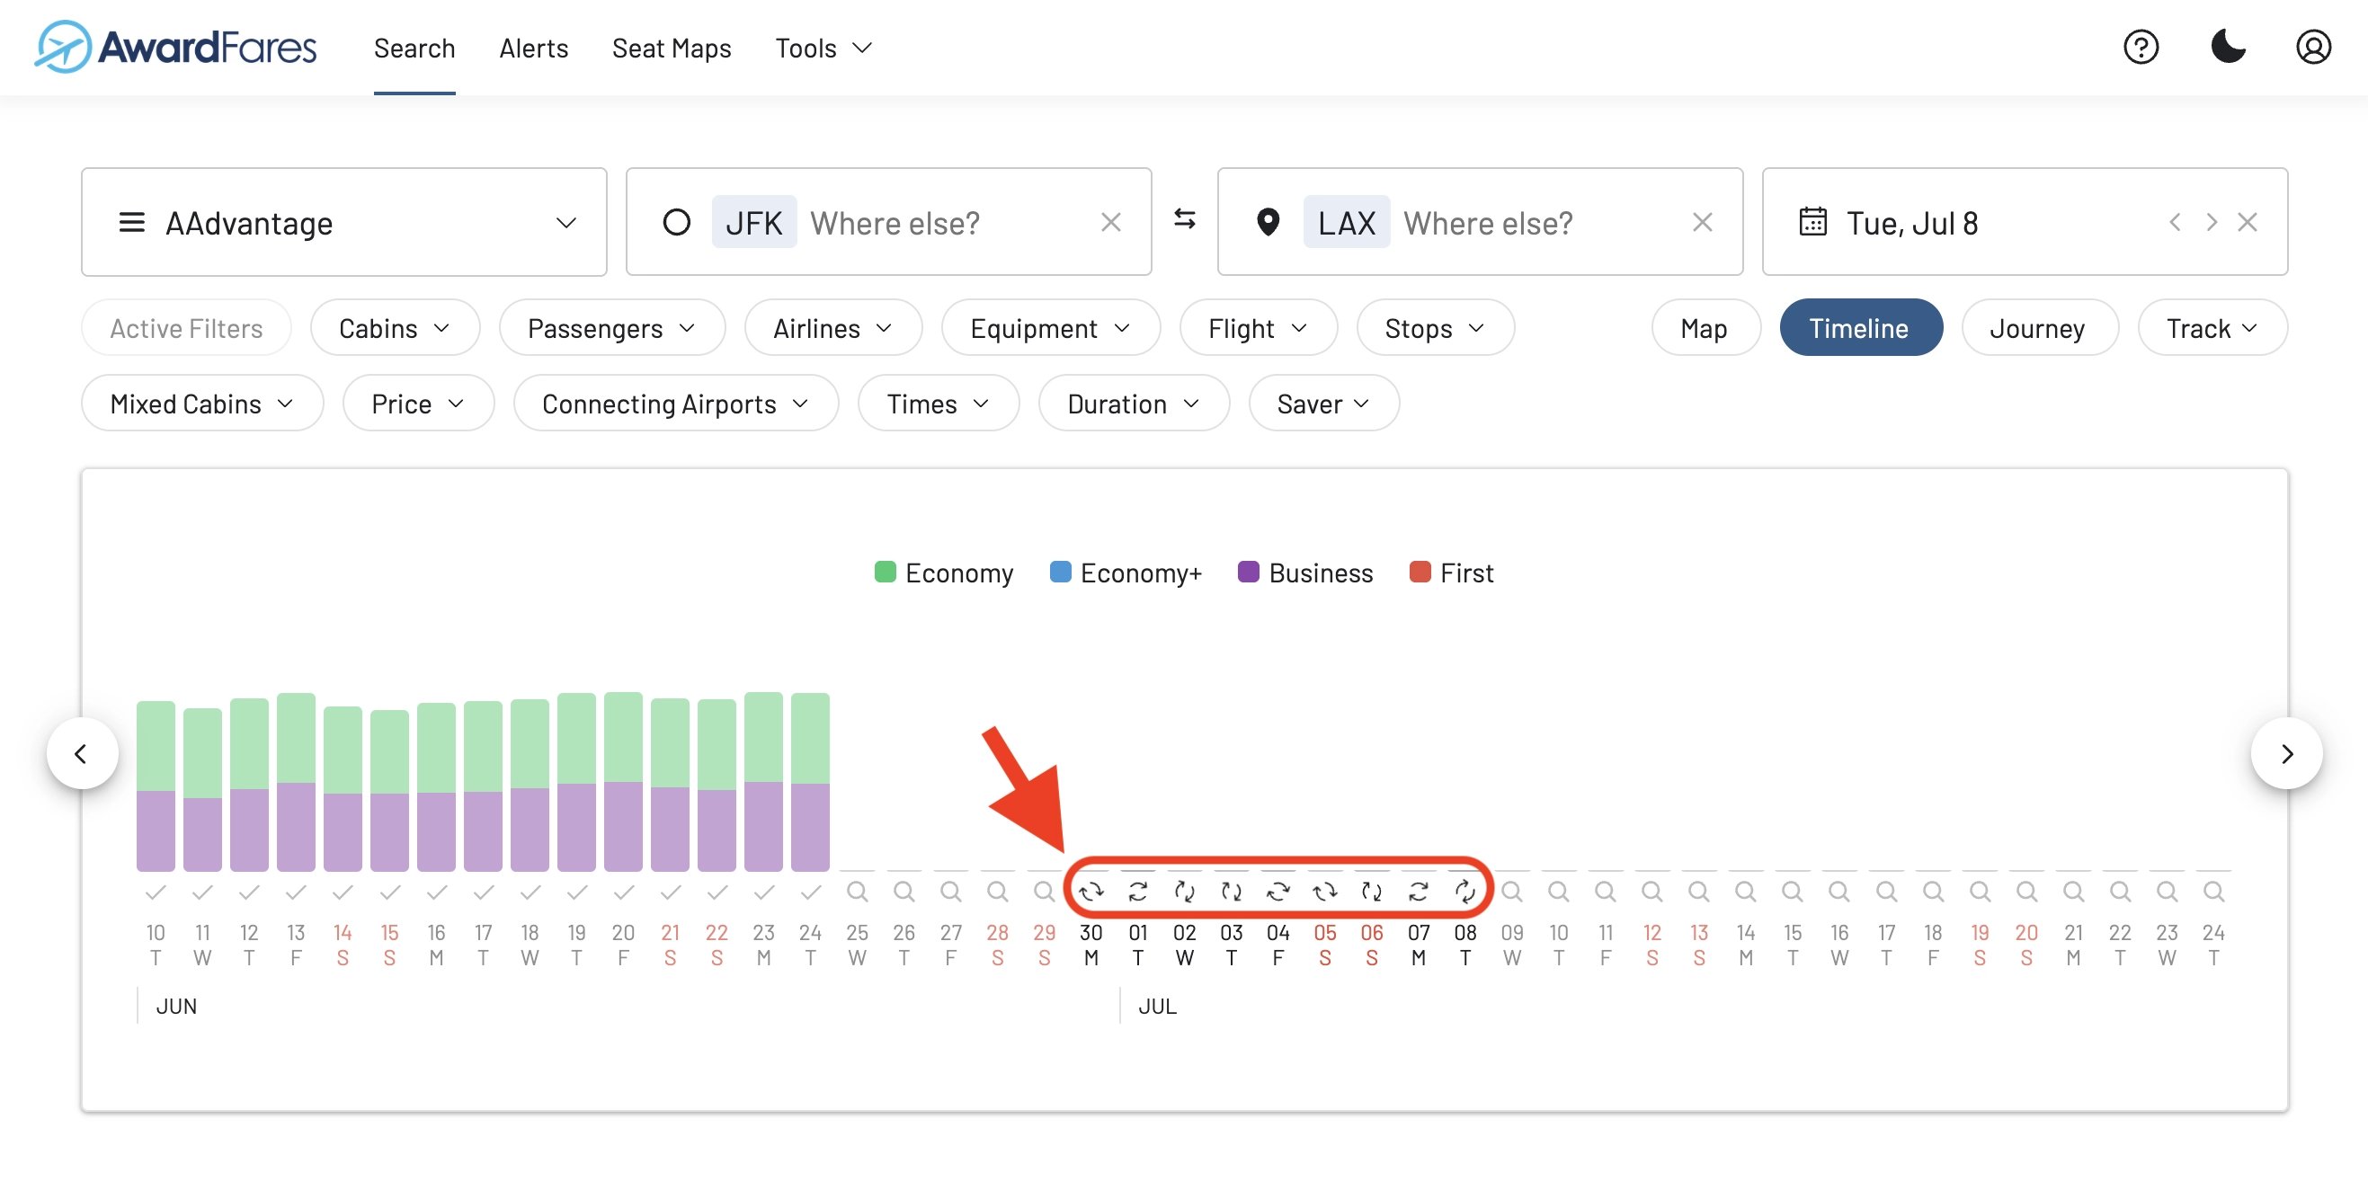Toggle Economy series in legend

point(943,573)
